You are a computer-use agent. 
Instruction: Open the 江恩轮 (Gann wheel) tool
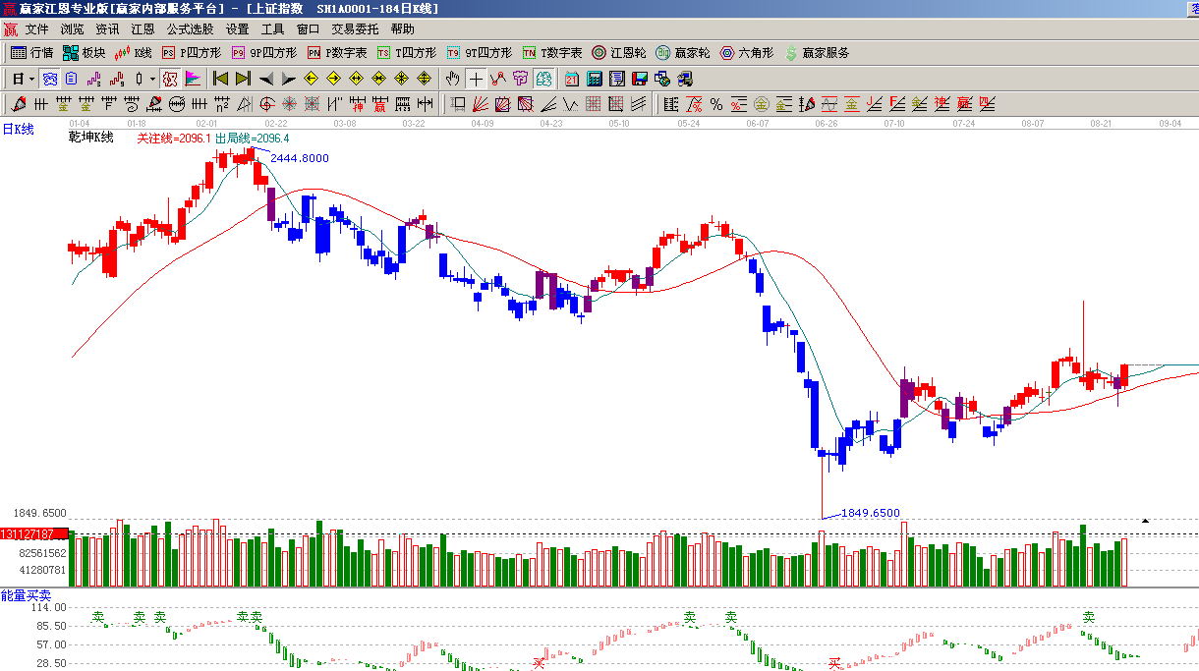[618, 53]
